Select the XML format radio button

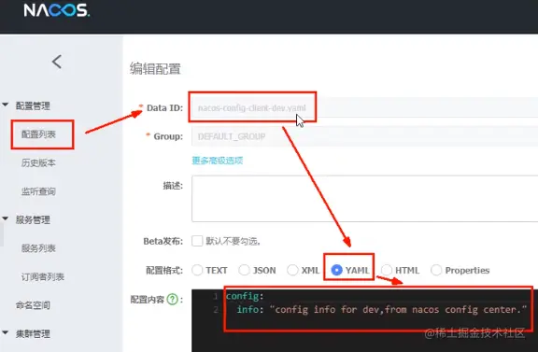coord(292,270)
